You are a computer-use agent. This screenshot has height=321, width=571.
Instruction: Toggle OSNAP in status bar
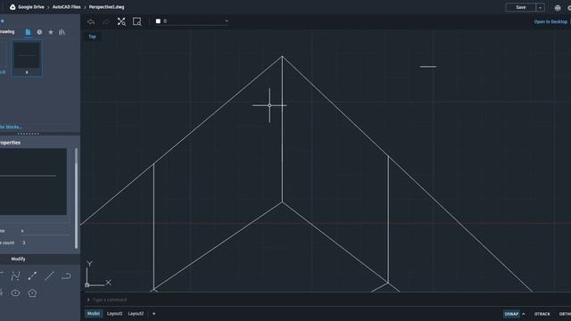(x=511, y=314)
